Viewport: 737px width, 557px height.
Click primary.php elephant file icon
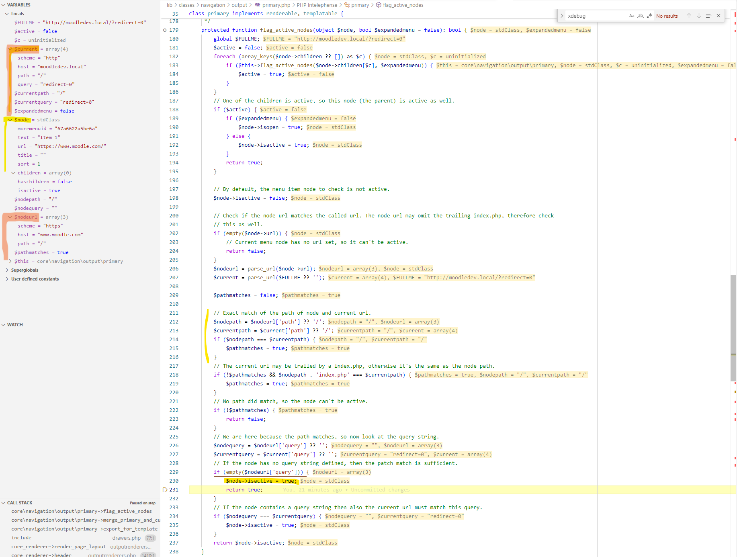click(x=258, y=5)
